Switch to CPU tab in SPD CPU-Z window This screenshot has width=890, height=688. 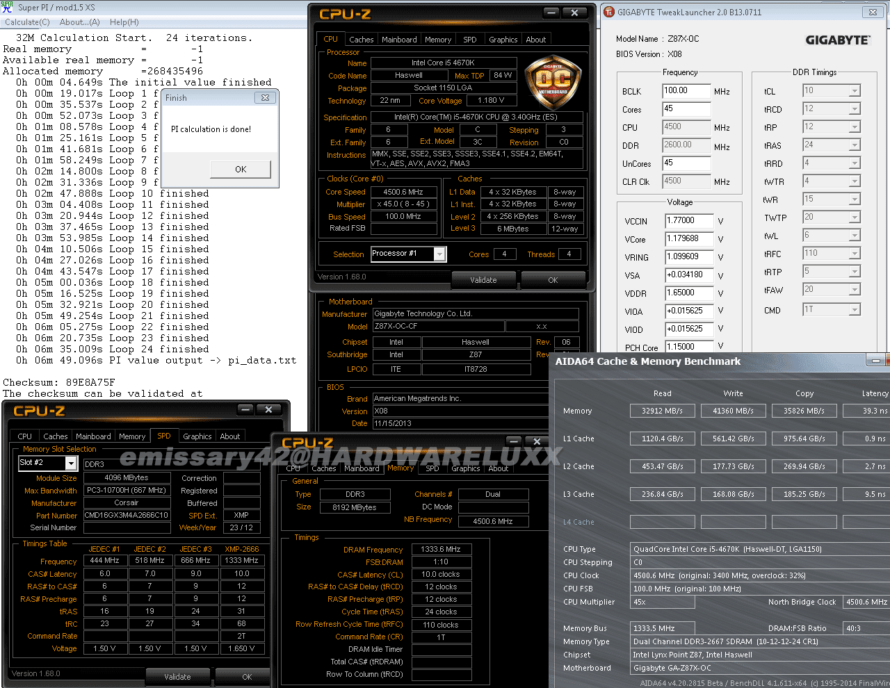click(x=25, y=436)
